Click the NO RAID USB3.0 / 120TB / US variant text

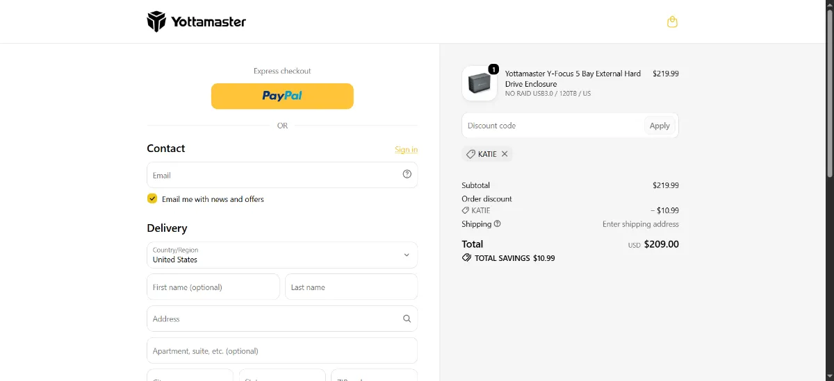click(x=548, y=93)
